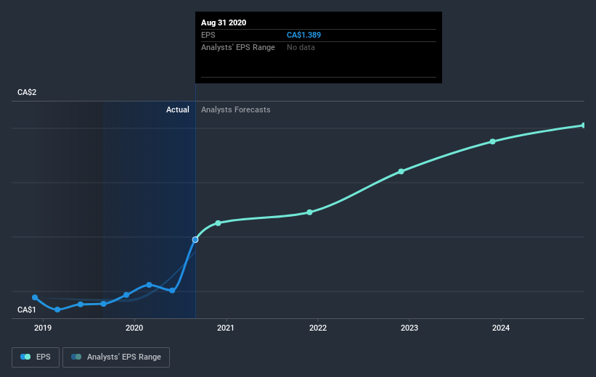Click the first EPS point before 2019
Screen dimensions: 596x377
tap(35, 297)
